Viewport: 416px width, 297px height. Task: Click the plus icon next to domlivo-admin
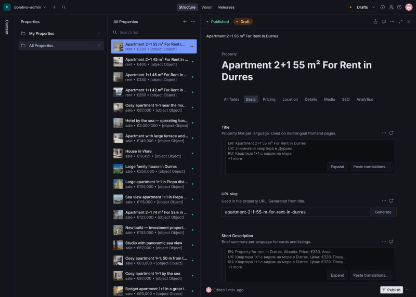pyautogui.click(x=54, y=7)
